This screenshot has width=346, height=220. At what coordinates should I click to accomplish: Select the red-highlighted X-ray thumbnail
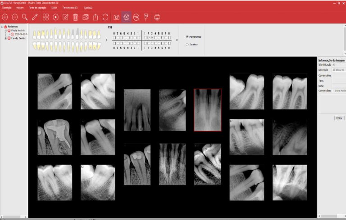pos(207,110)
